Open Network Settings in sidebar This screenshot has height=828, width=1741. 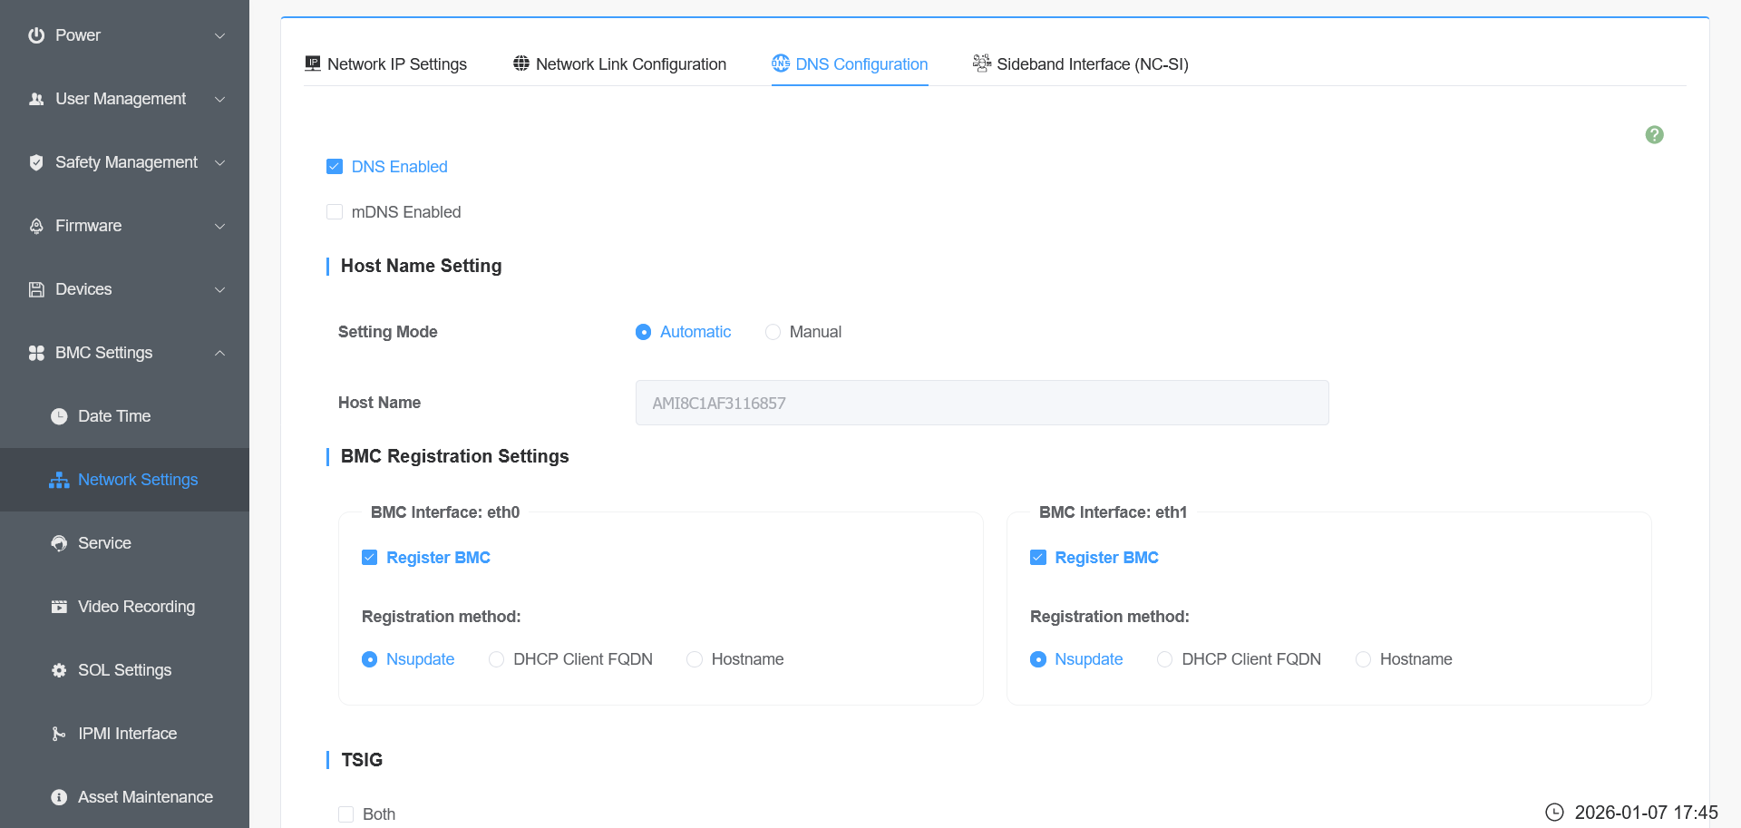(x=137, y=480)
